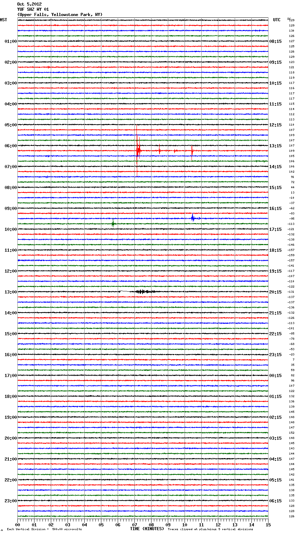Viewport: 296px width, 534px height.
Task: Select the 17:00 MST time label
Action: [11, 376]
